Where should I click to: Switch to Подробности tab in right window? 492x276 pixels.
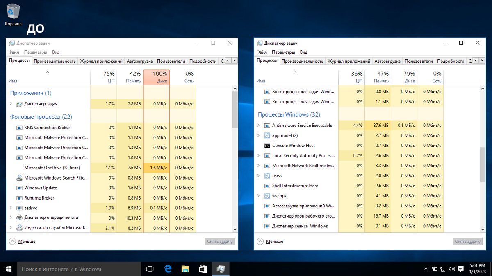pos(451,61)
